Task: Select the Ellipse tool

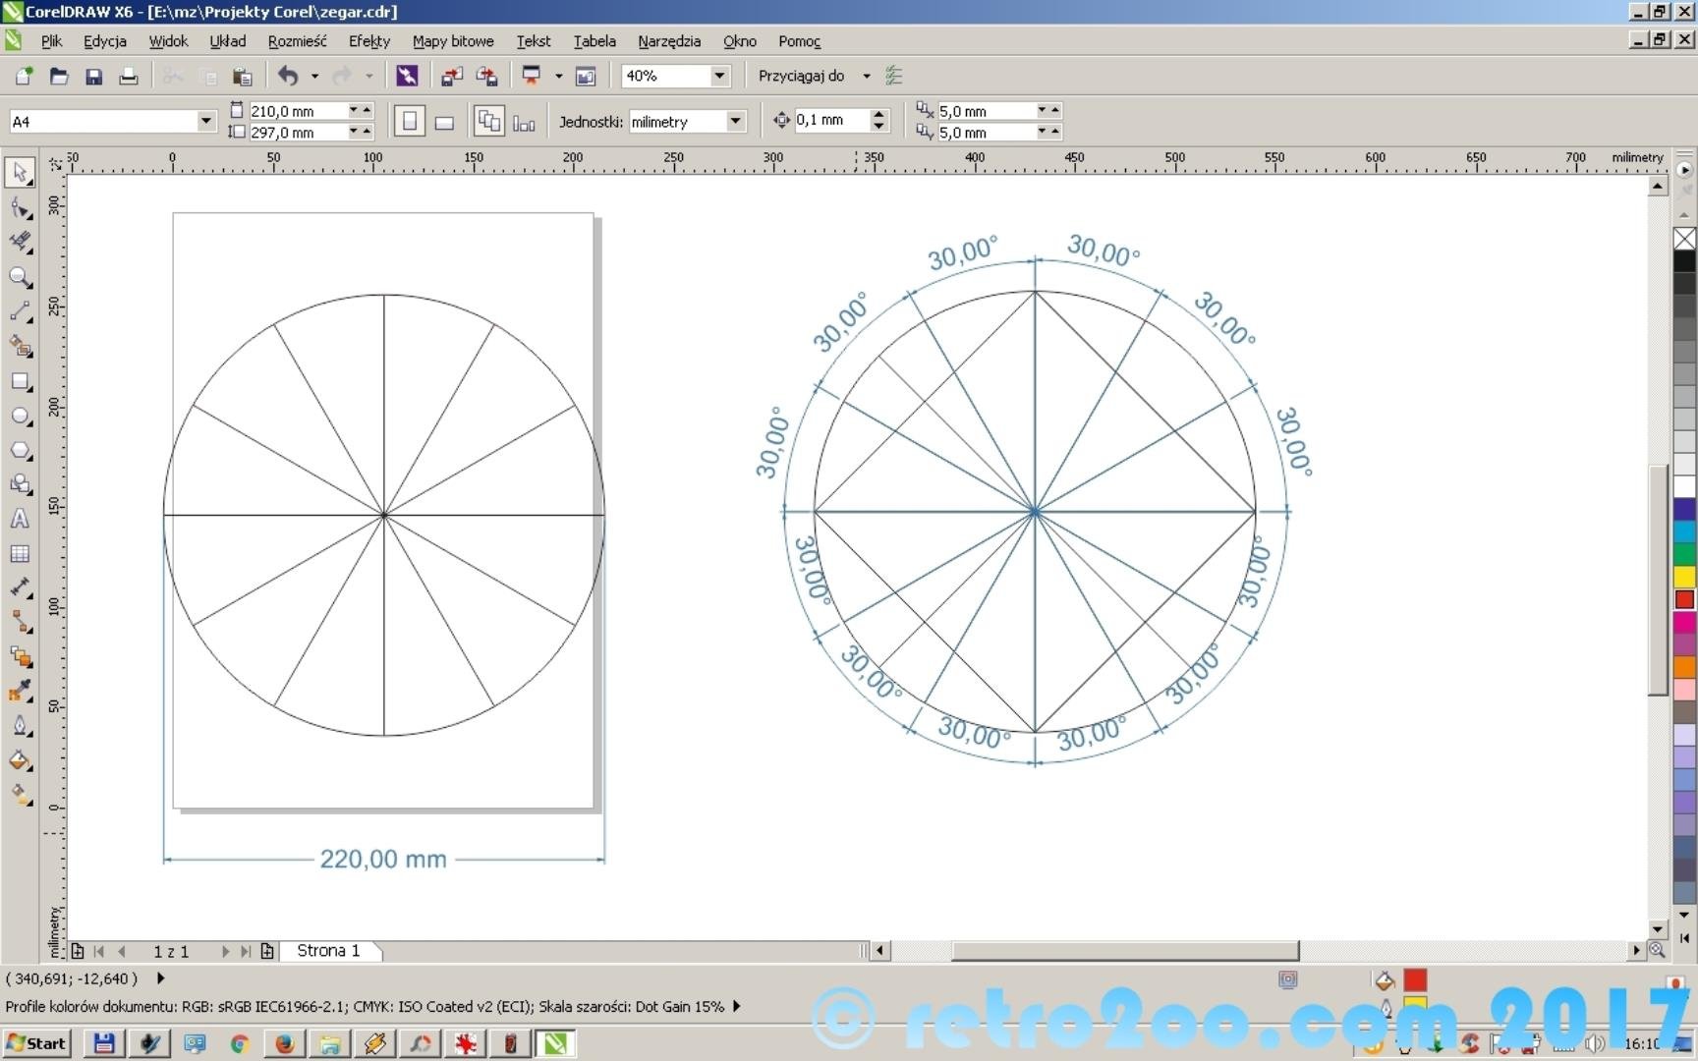Action: click(19, 416)
